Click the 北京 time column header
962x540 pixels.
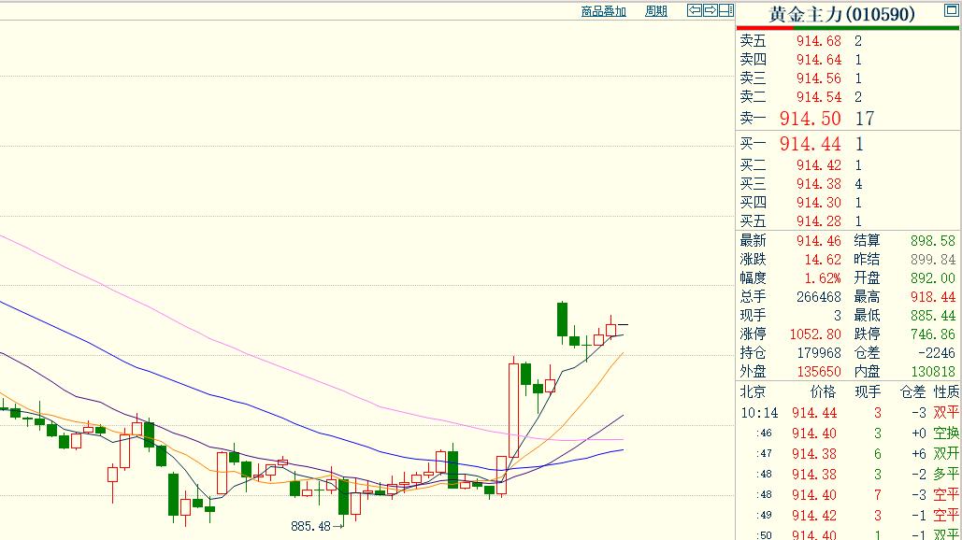(x=753, y=391)
